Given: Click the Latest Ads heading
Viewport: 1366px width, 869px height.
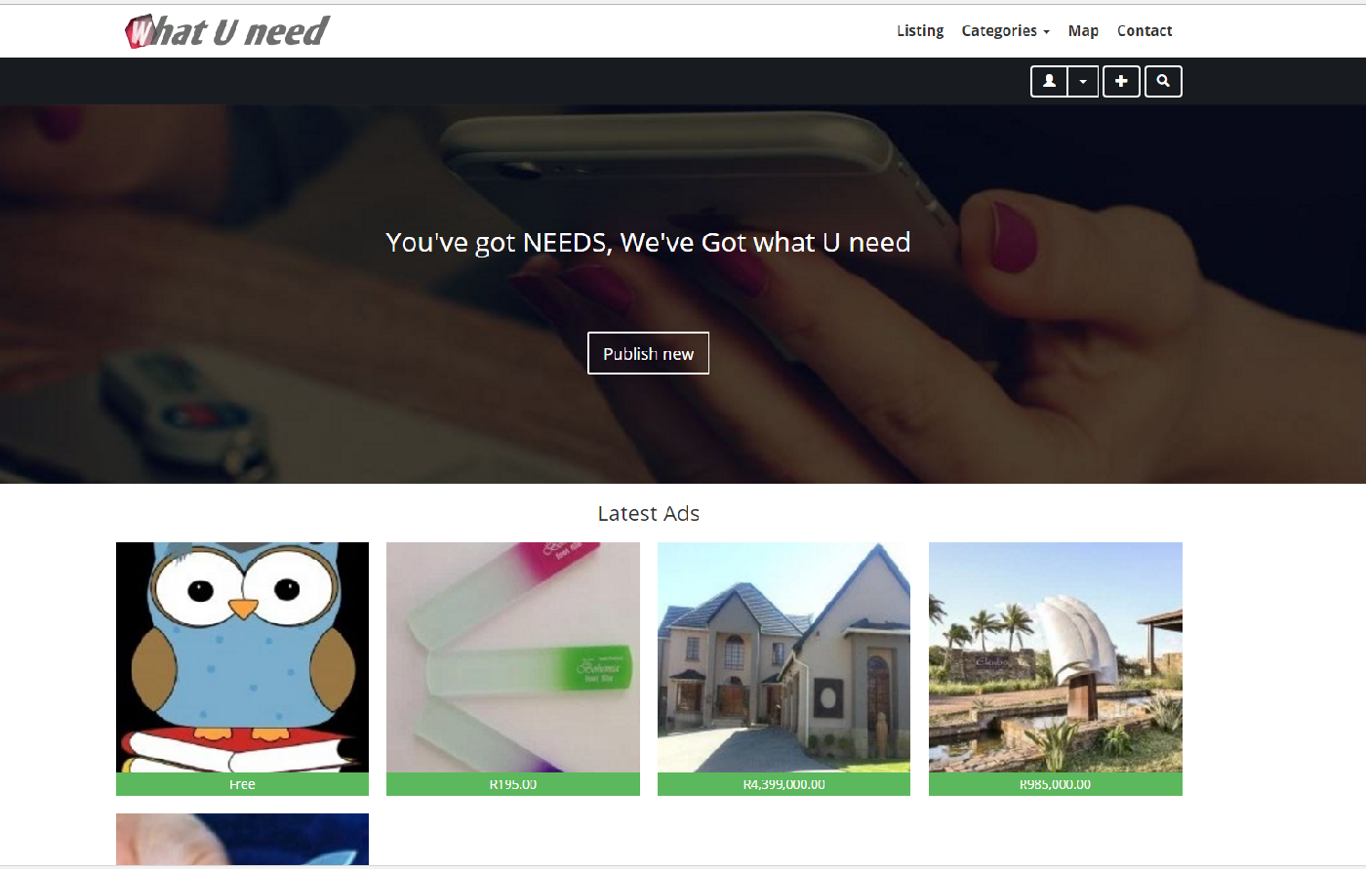Looking at the screenshot, I should click(x=648, y=514).
